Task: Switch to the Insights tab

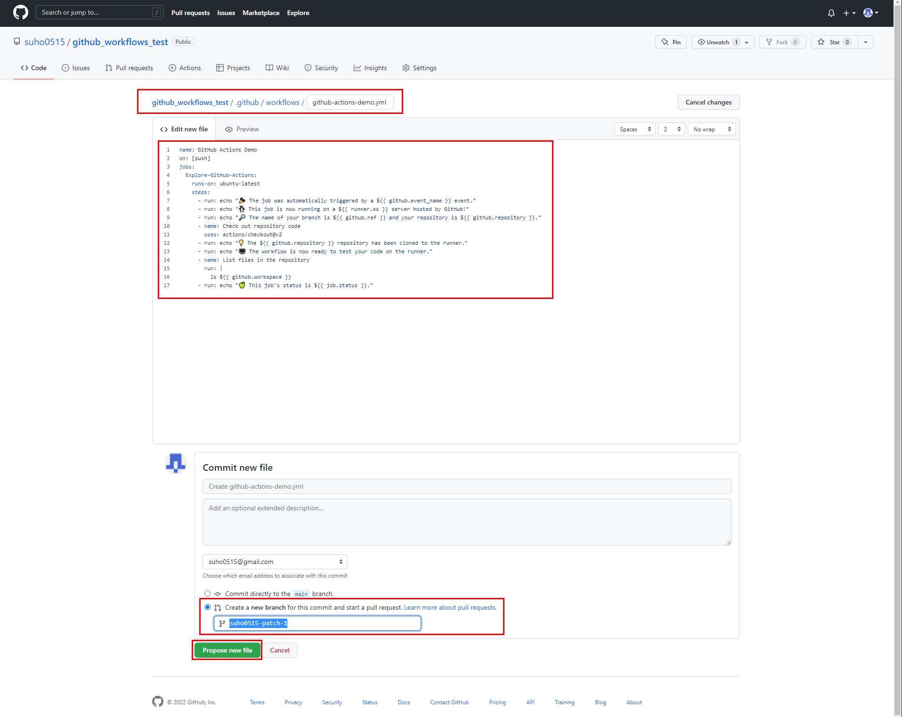Action: (x=370, y=68)
